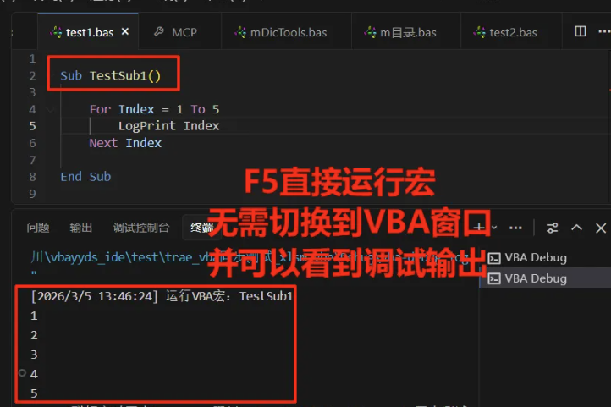Viewport: 611px width, 407px height.
Task: Open the MCP tab
Action: click(x=179, y=32)
